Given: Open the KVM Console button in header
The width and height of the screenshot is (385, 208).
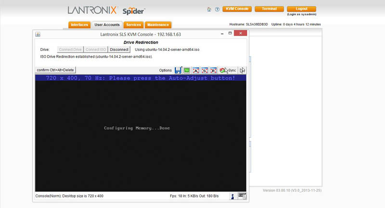Looking at the screenshot, I should tap(237, 9).
